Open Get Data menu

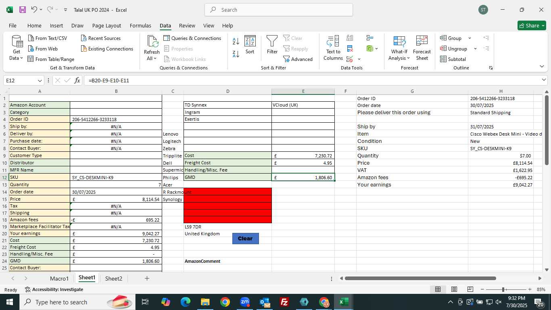[x=16, y=48]
